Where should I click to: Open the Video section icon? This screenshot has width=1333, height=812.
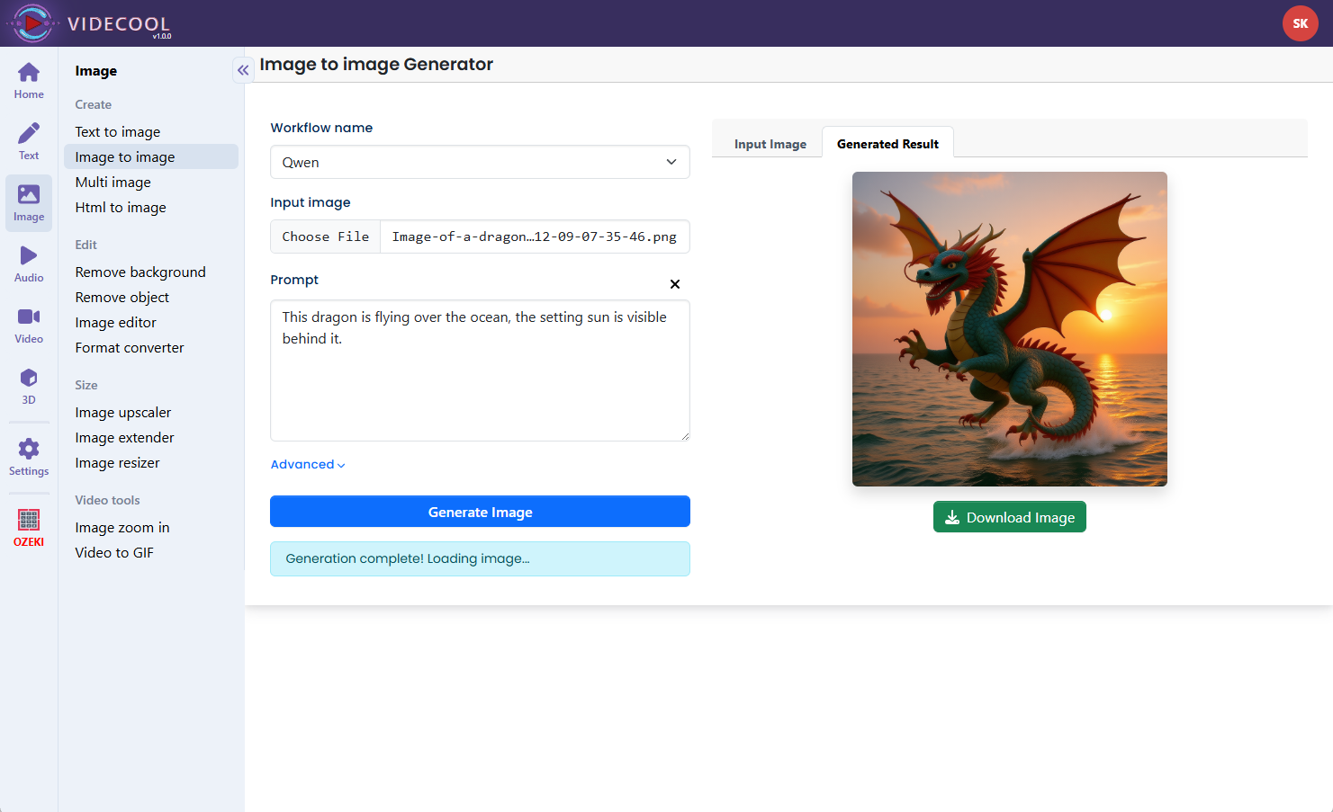(29, 326)
